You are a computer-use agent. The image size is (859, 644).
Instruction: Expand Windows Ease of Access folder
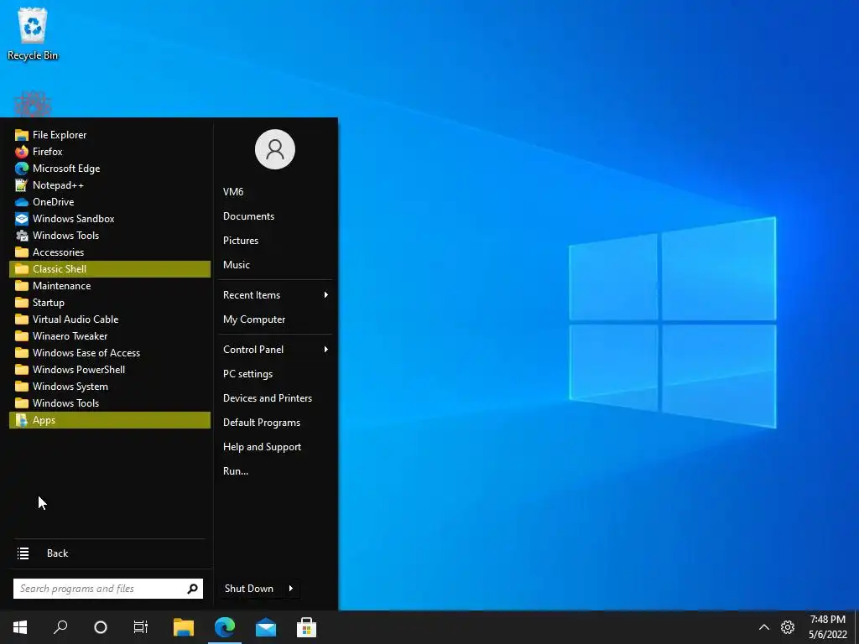[110, 353]
